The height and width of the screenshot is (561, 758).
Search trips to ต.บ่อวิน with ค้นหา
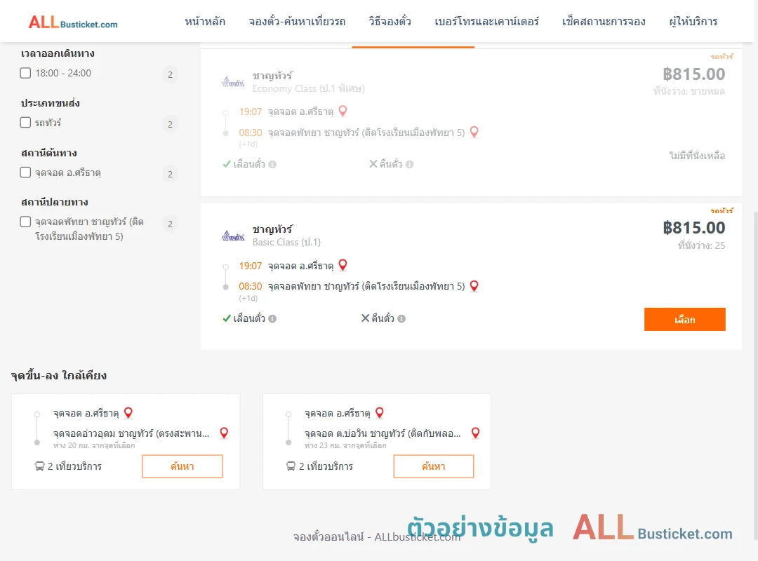pos(434,466)
